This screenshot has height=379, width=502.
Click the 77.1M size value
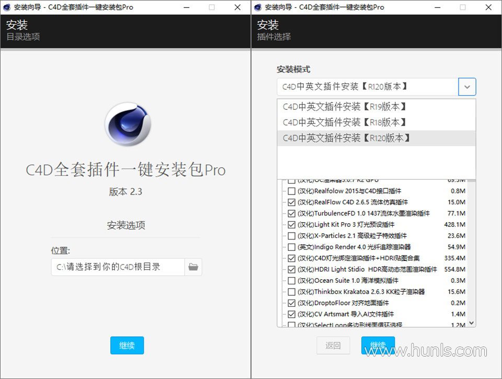[x=456, y=213]
